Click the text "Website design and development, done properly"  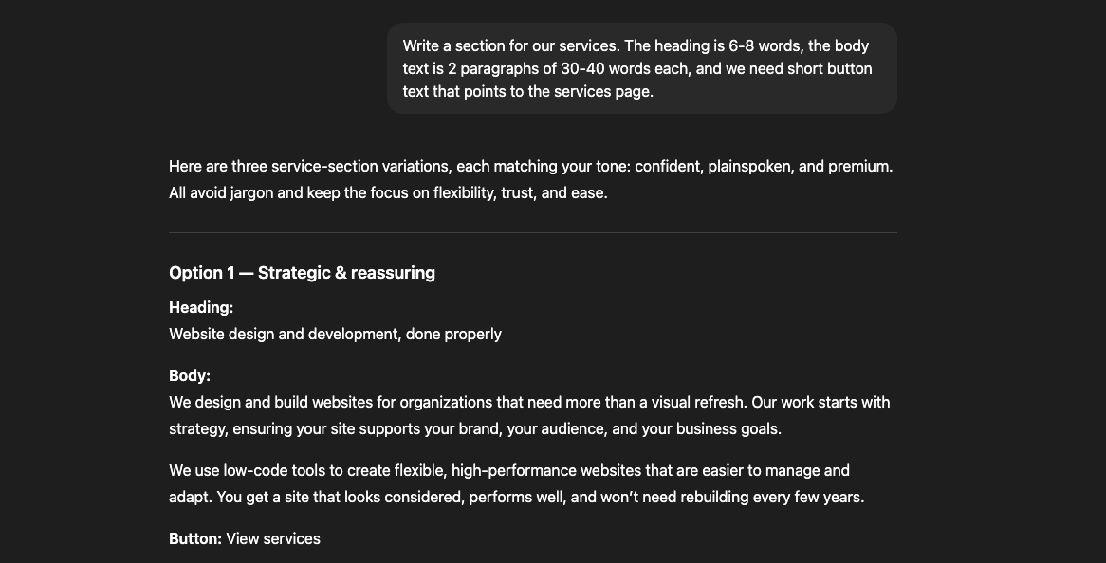pyautogui.click(x=335, y=334)
